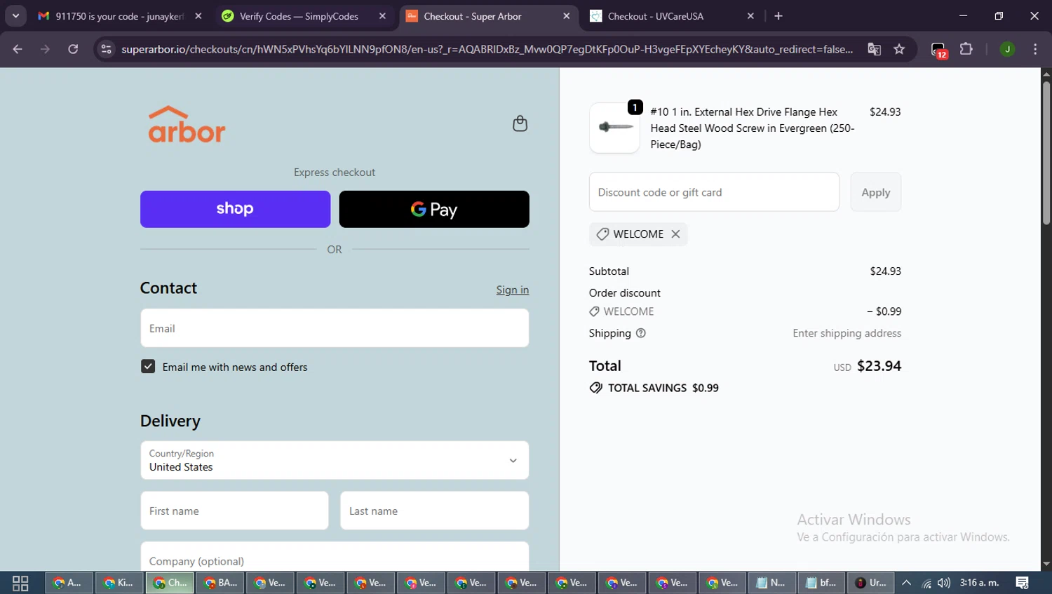1052x594 pixels.
Task: Click the wood screw product thumbnail
Action: coord(614,128)
